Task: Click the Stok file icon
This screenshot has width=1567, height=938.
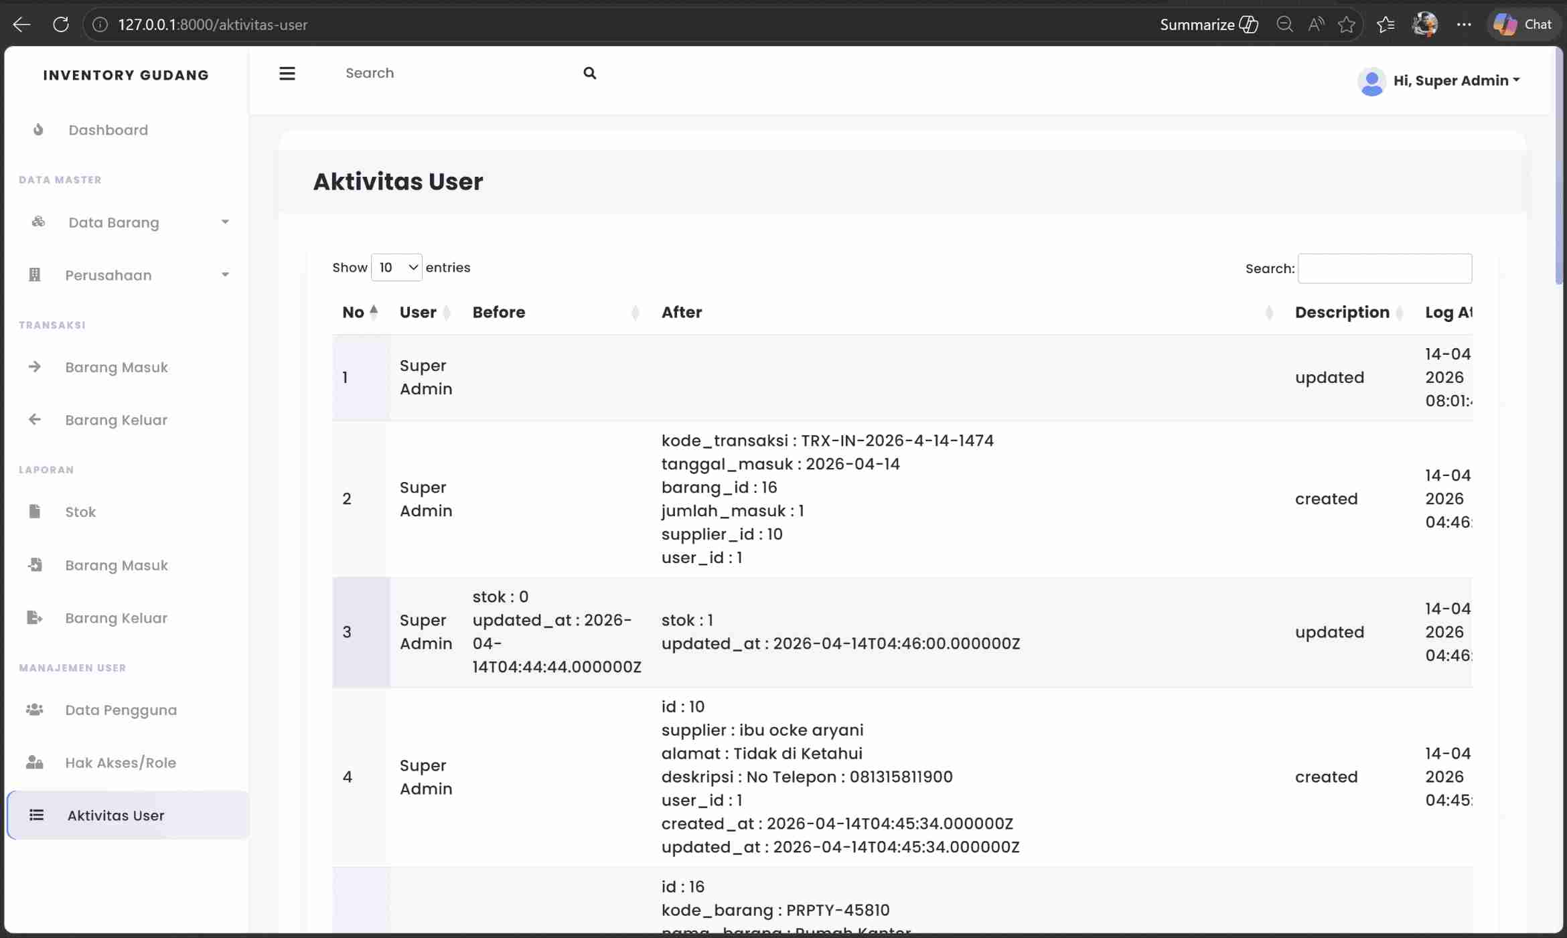Action: (x=35, y=512)
